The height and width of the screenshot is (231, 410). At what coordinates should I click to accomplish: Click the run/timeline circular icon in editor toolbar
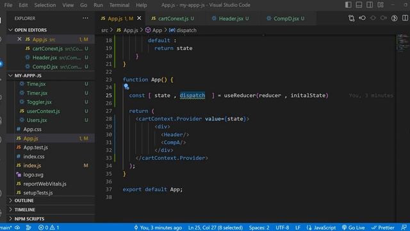(395, 18)
